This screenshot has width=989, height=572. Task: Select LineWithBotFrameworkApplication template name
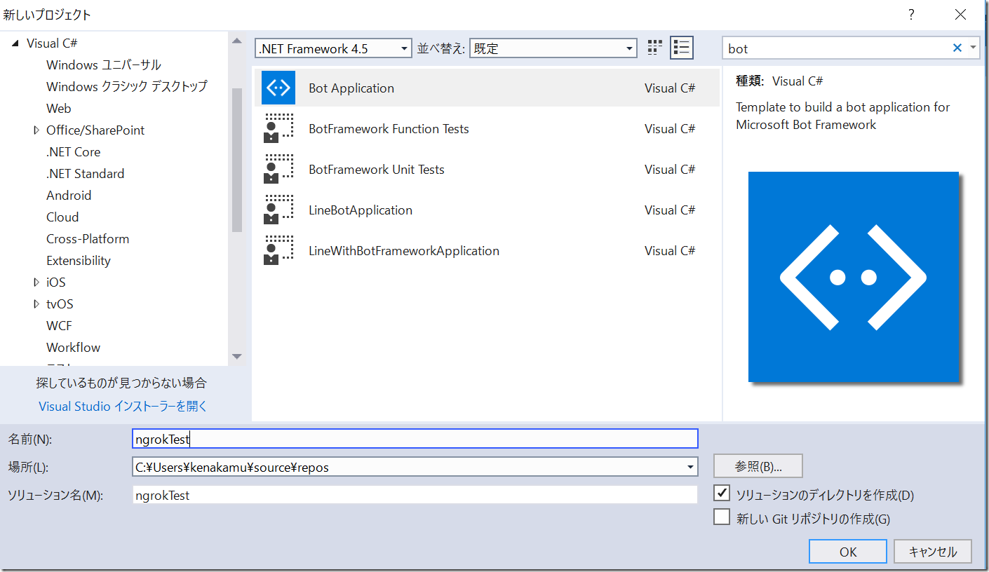404,251
